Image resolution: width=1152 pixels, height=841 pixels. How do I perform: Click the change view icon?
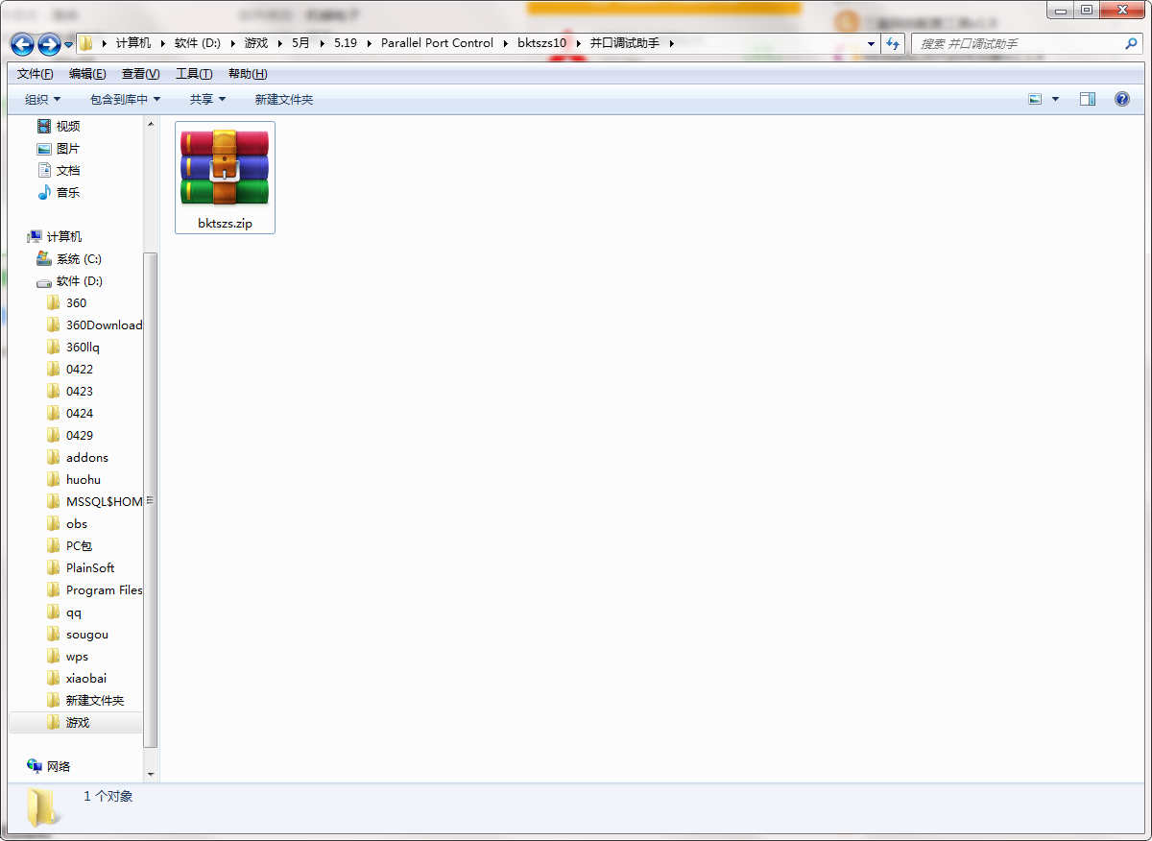[x=1035, y=99]
